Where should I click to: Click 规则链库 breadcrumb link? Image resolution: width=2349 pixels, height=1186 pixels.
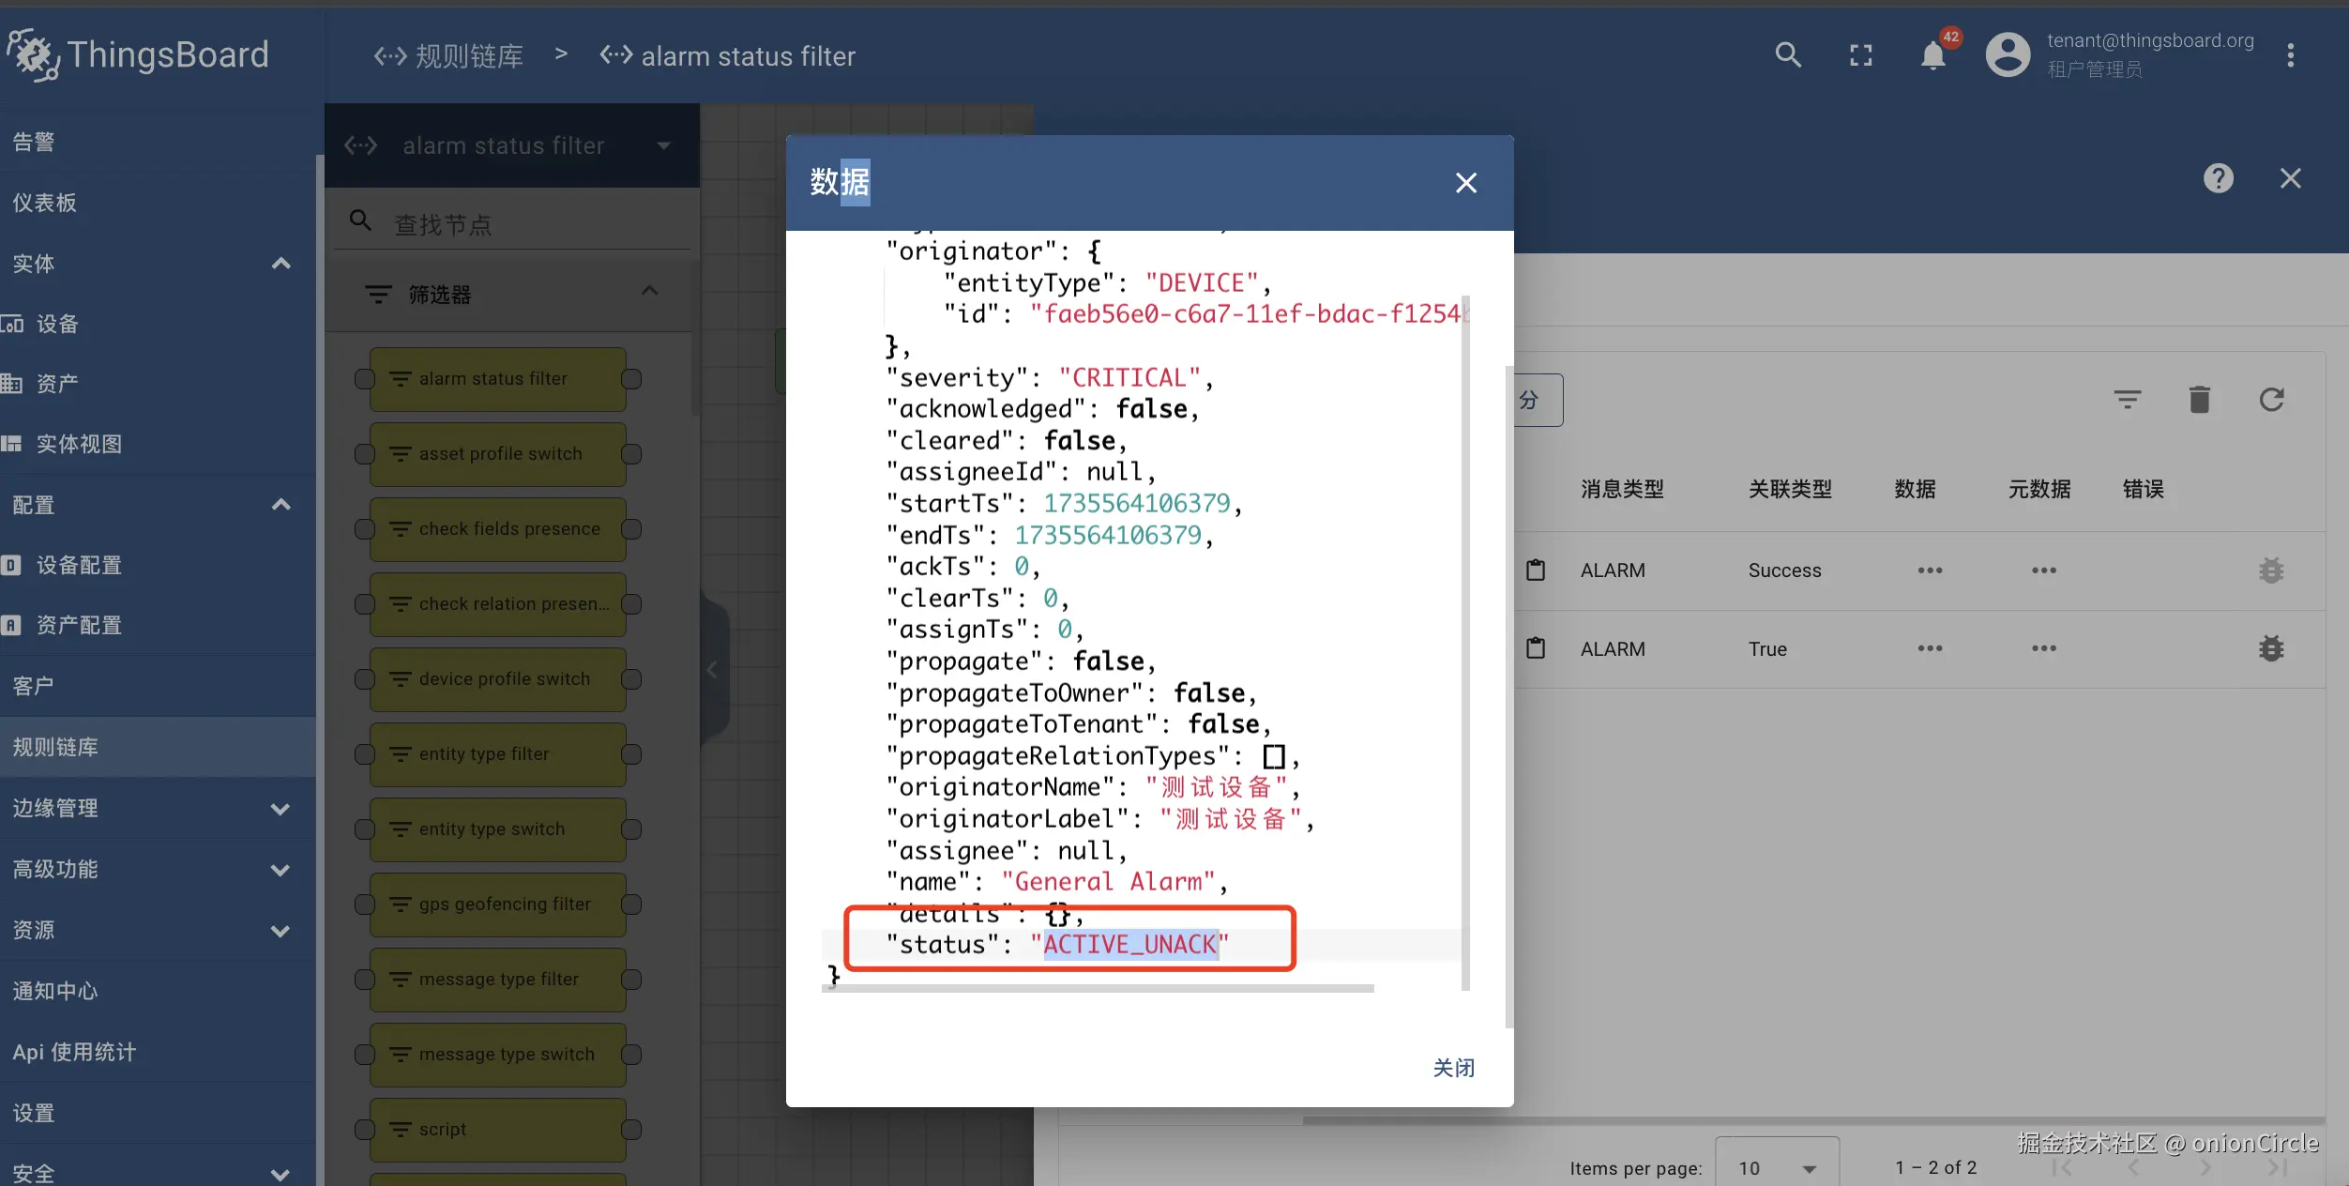(468, 56)
